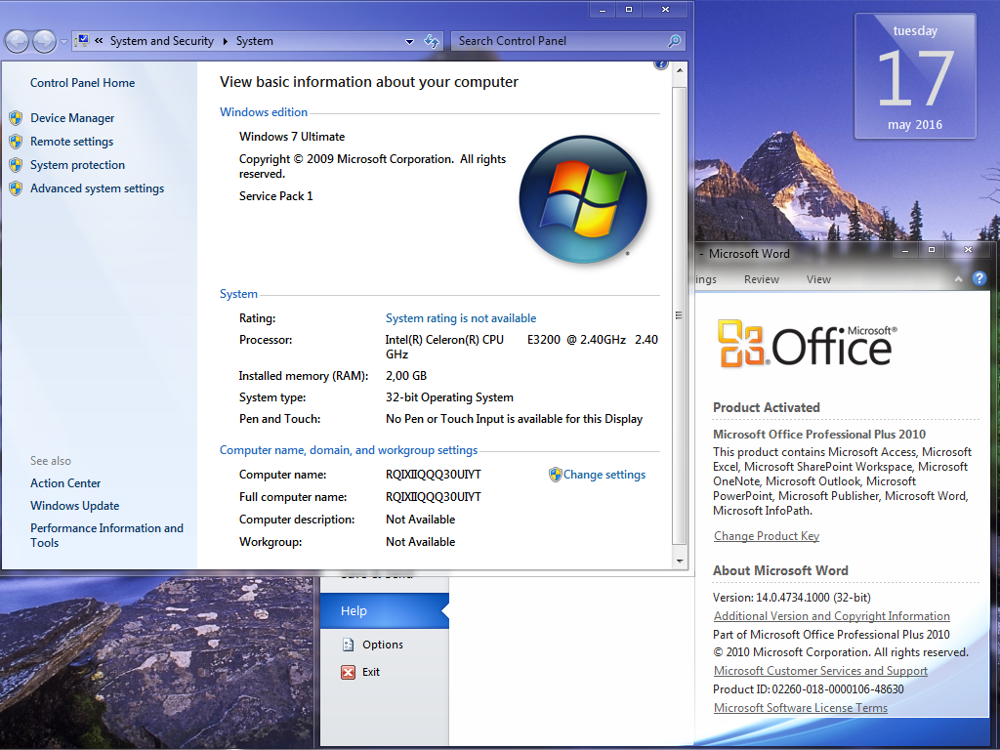Go back with the Control Panel back arrow
The width and height of the screenshot is (1000, 750).
(18, 41)
